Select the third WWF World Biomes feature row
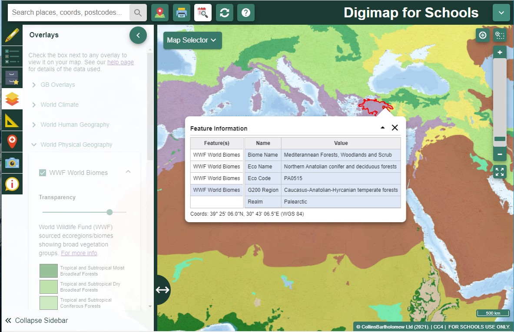 point(216,178)
